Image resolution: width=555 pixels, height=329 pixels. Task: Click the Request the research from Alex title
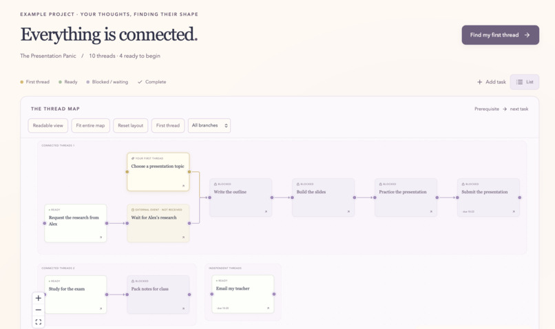point(74,220)
